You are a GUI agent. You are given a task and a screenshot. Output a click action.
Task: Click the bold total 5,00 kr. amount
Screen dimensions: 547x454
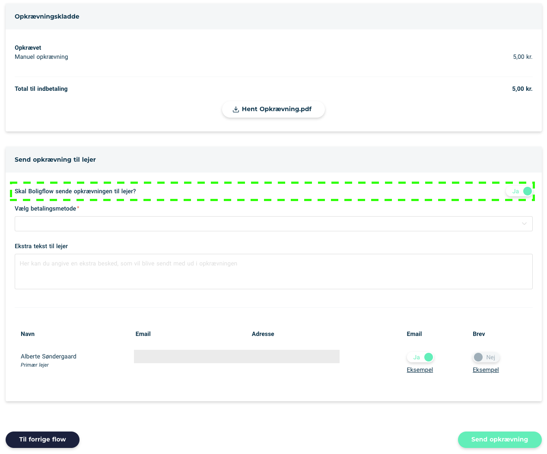[x=522, y=89]
